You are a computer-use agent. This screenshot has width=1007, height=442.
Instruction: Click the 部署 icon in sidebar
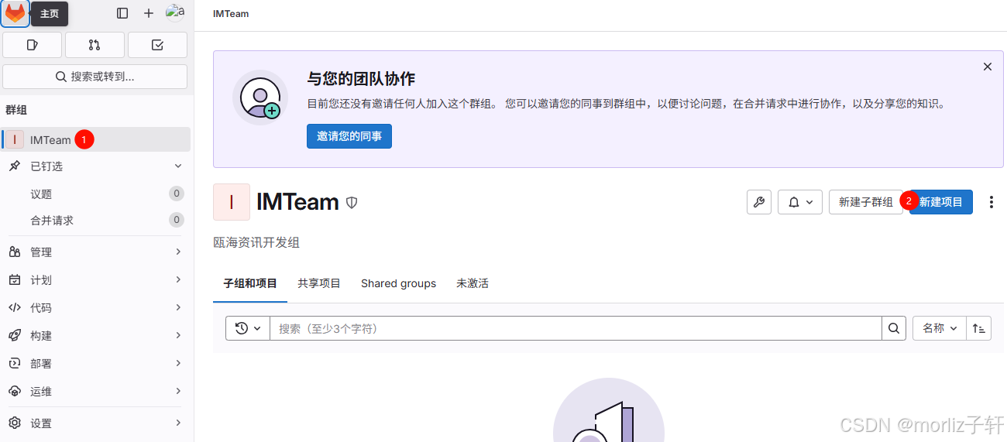[15, 363]
